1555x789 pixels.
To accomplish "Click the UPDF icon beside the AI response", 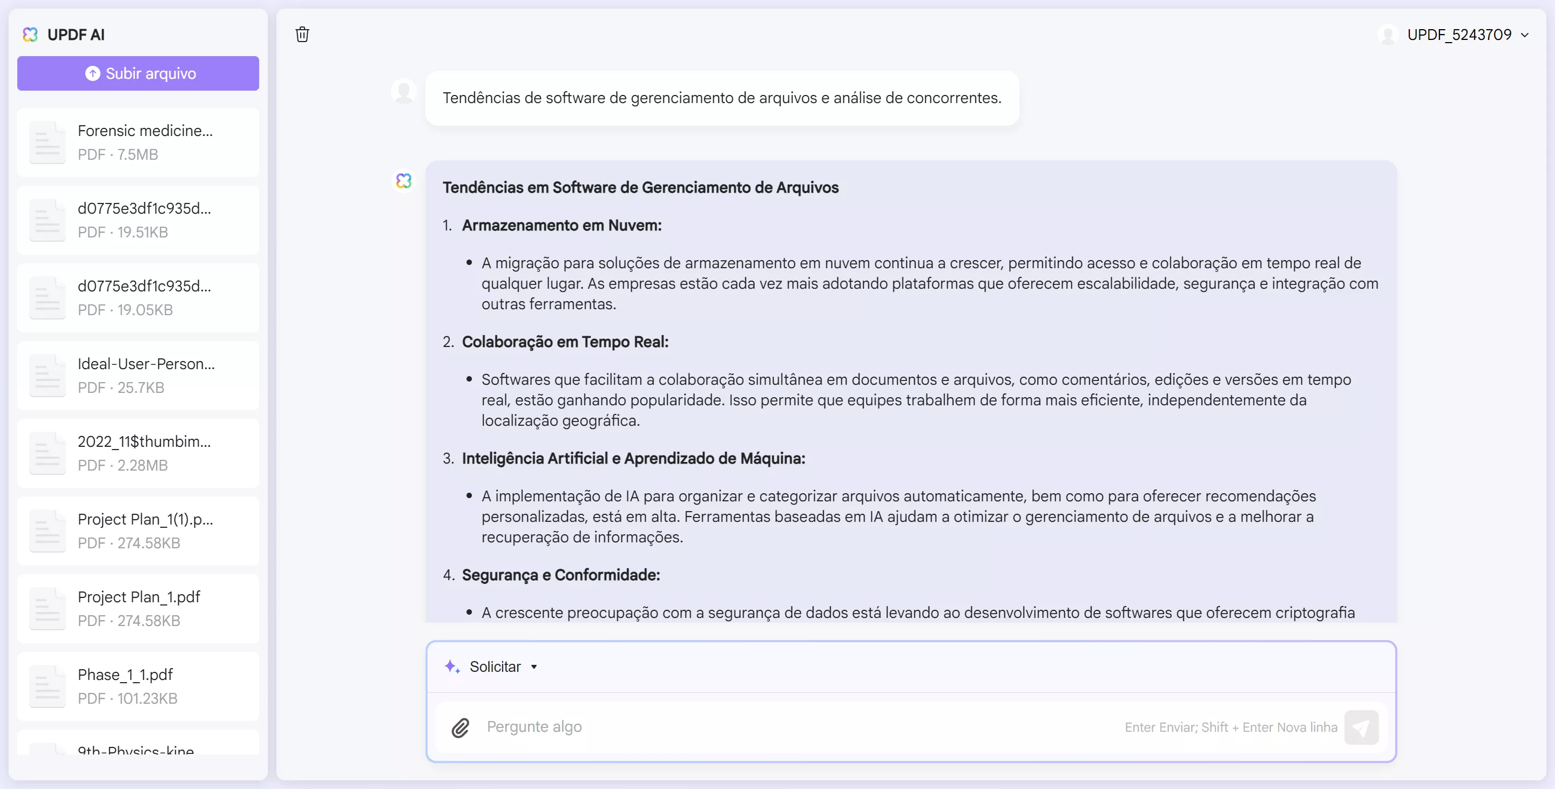I will click(x=404, y=180).
